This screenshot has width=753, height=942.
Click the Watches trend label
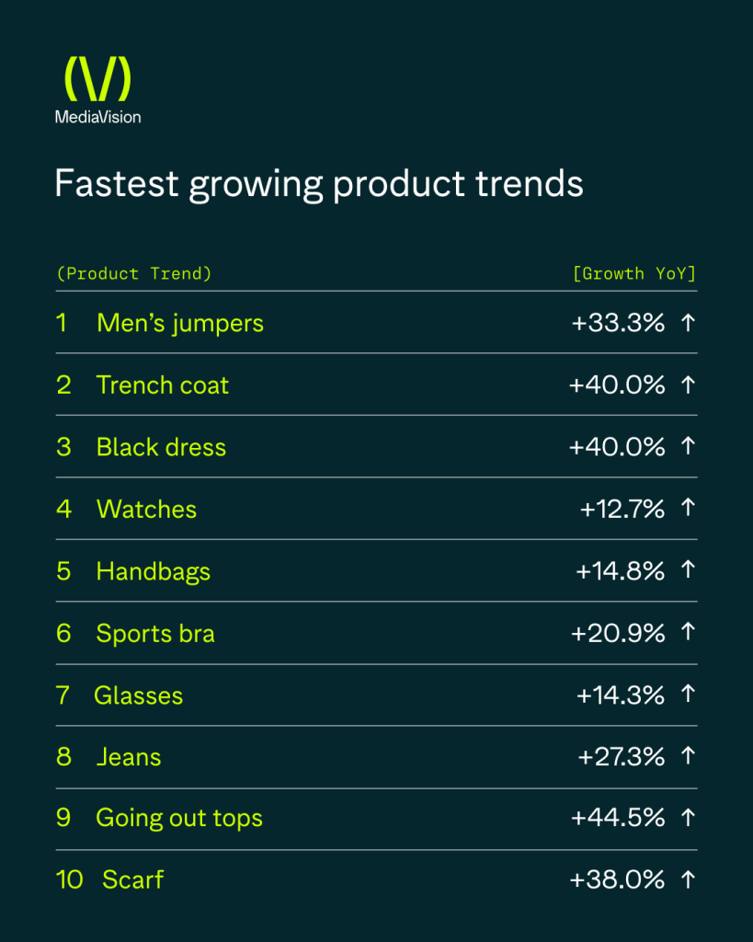click(146, 510)
